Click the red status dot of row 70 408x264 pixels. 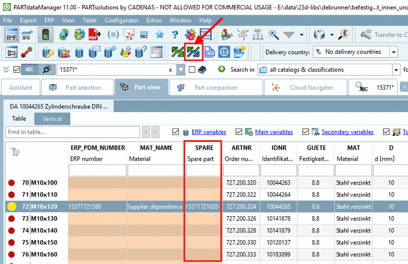click(x=11, y=183)
